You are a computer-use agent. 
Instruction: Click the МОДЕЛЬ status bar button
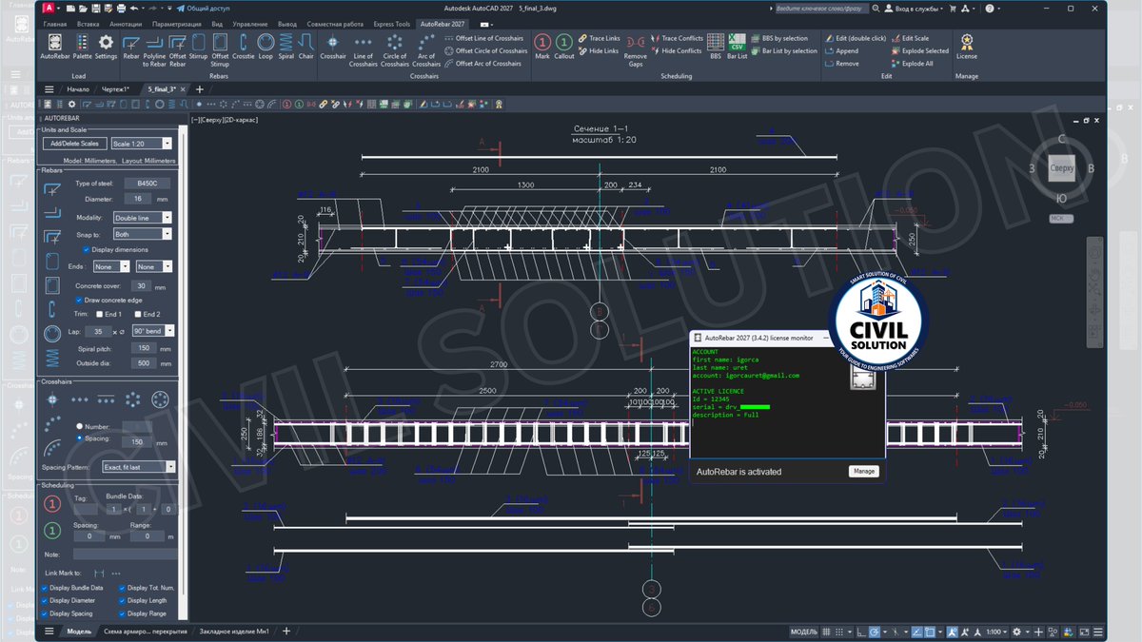(x=804, y=632)
